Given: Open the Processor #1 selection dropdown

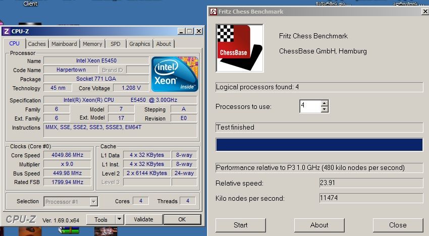Looking at the screenshot, I should point(93,202).
